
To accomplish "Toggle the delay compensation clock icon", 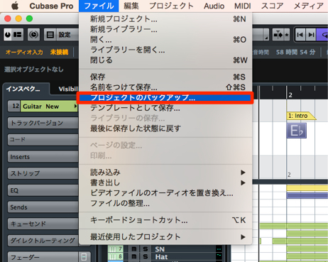I will 33,35.
